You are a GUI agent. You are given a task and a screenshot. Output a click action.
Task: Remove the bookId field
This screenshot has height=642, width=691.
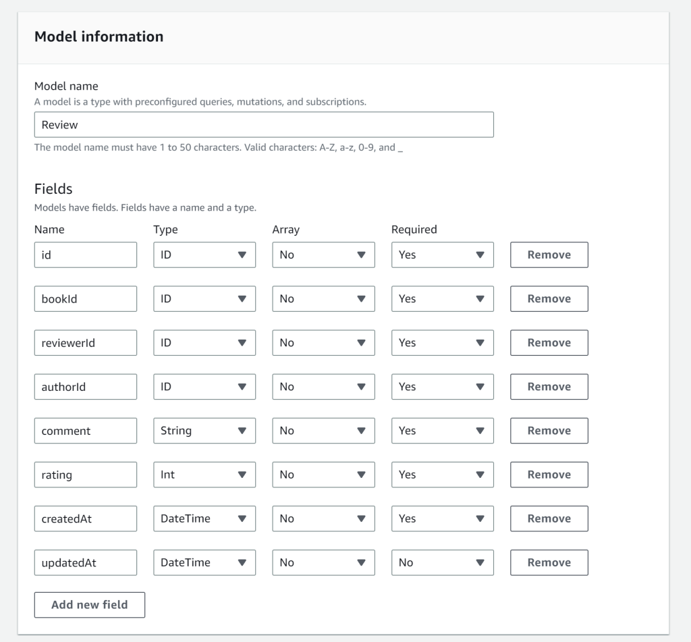549,298
